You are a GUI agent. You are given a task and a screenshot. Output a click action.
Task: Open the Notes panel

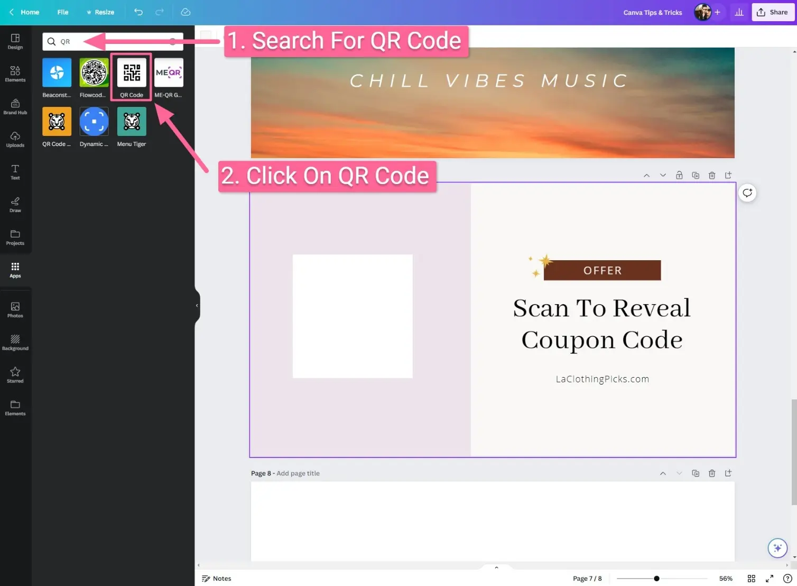point(217,579)
